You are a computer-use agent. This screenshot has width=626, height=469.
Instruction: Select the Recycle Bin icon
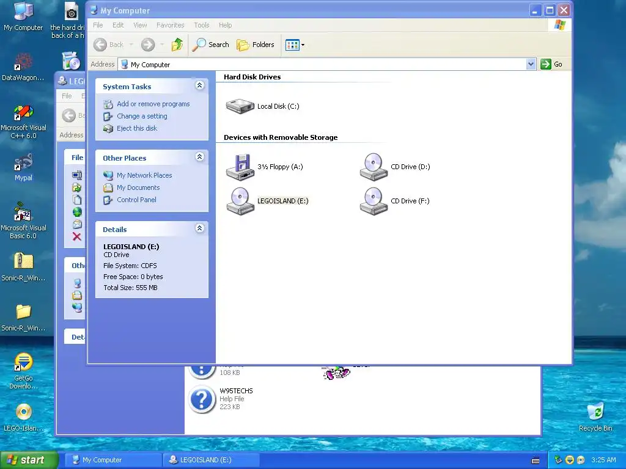(x=595, y=417)
